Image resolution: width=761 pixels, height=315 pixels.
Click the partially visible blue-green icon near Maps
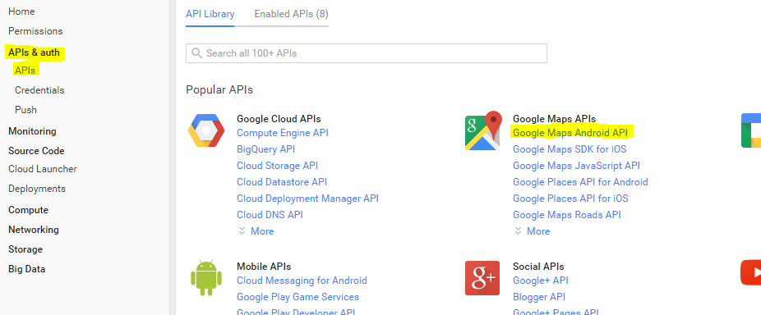[x=751, y=130]
